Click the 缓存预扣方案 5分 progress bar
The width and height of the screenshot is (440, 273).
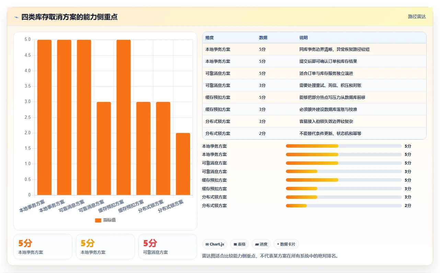344,180
